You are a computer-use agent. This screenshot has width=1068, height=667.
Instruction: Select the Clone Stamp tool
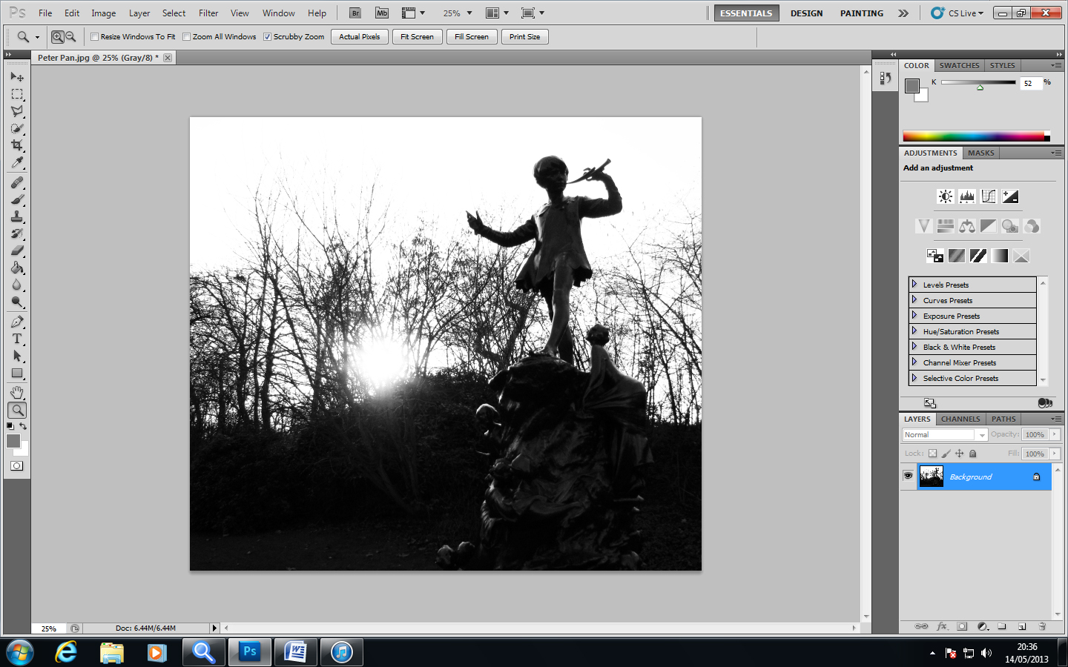[x=17, y=216]
